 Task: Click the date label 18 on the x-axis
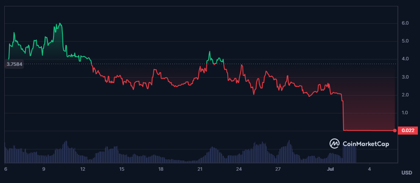click(161, 169)
